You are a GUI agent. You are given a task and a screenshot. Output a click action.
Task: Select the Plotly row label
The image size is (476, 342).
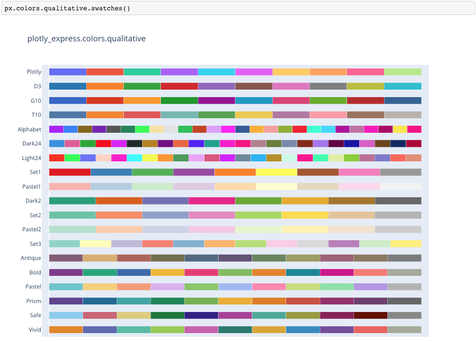[34, 72]
